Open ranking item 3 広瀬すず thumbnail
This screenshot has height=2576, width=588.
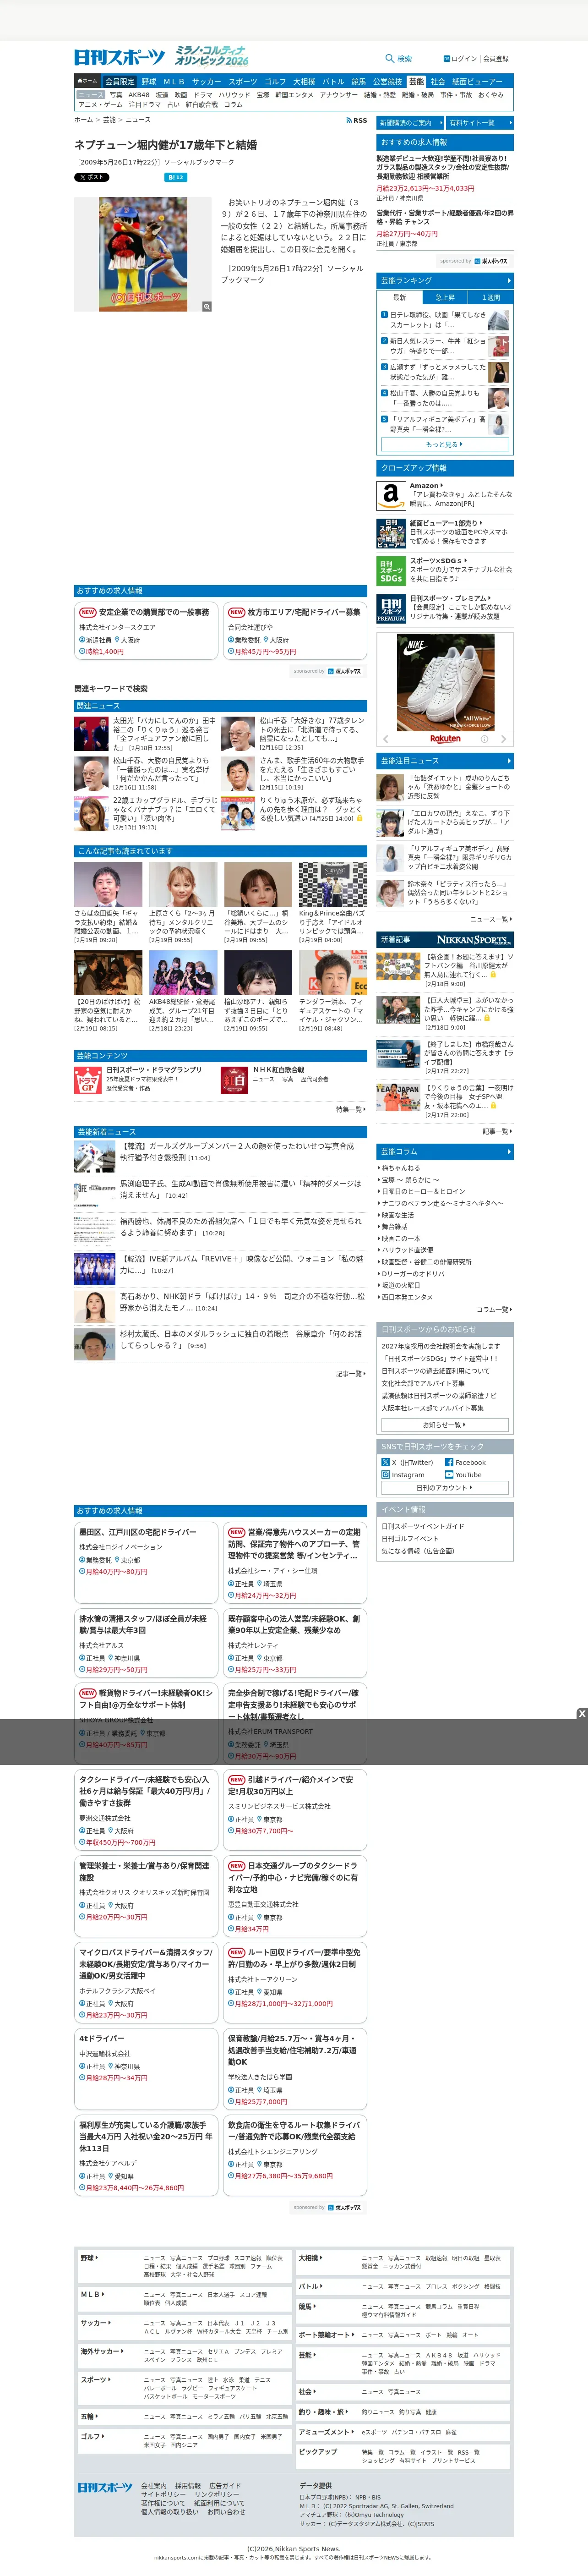[x=499, y=372]
